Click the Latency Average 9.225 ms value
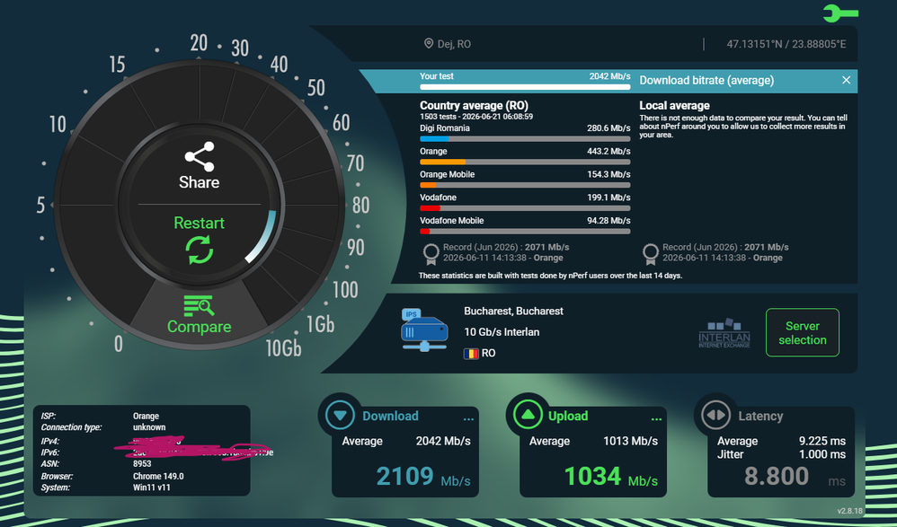Viewport: 897px width, 527px height. point(822,442)
